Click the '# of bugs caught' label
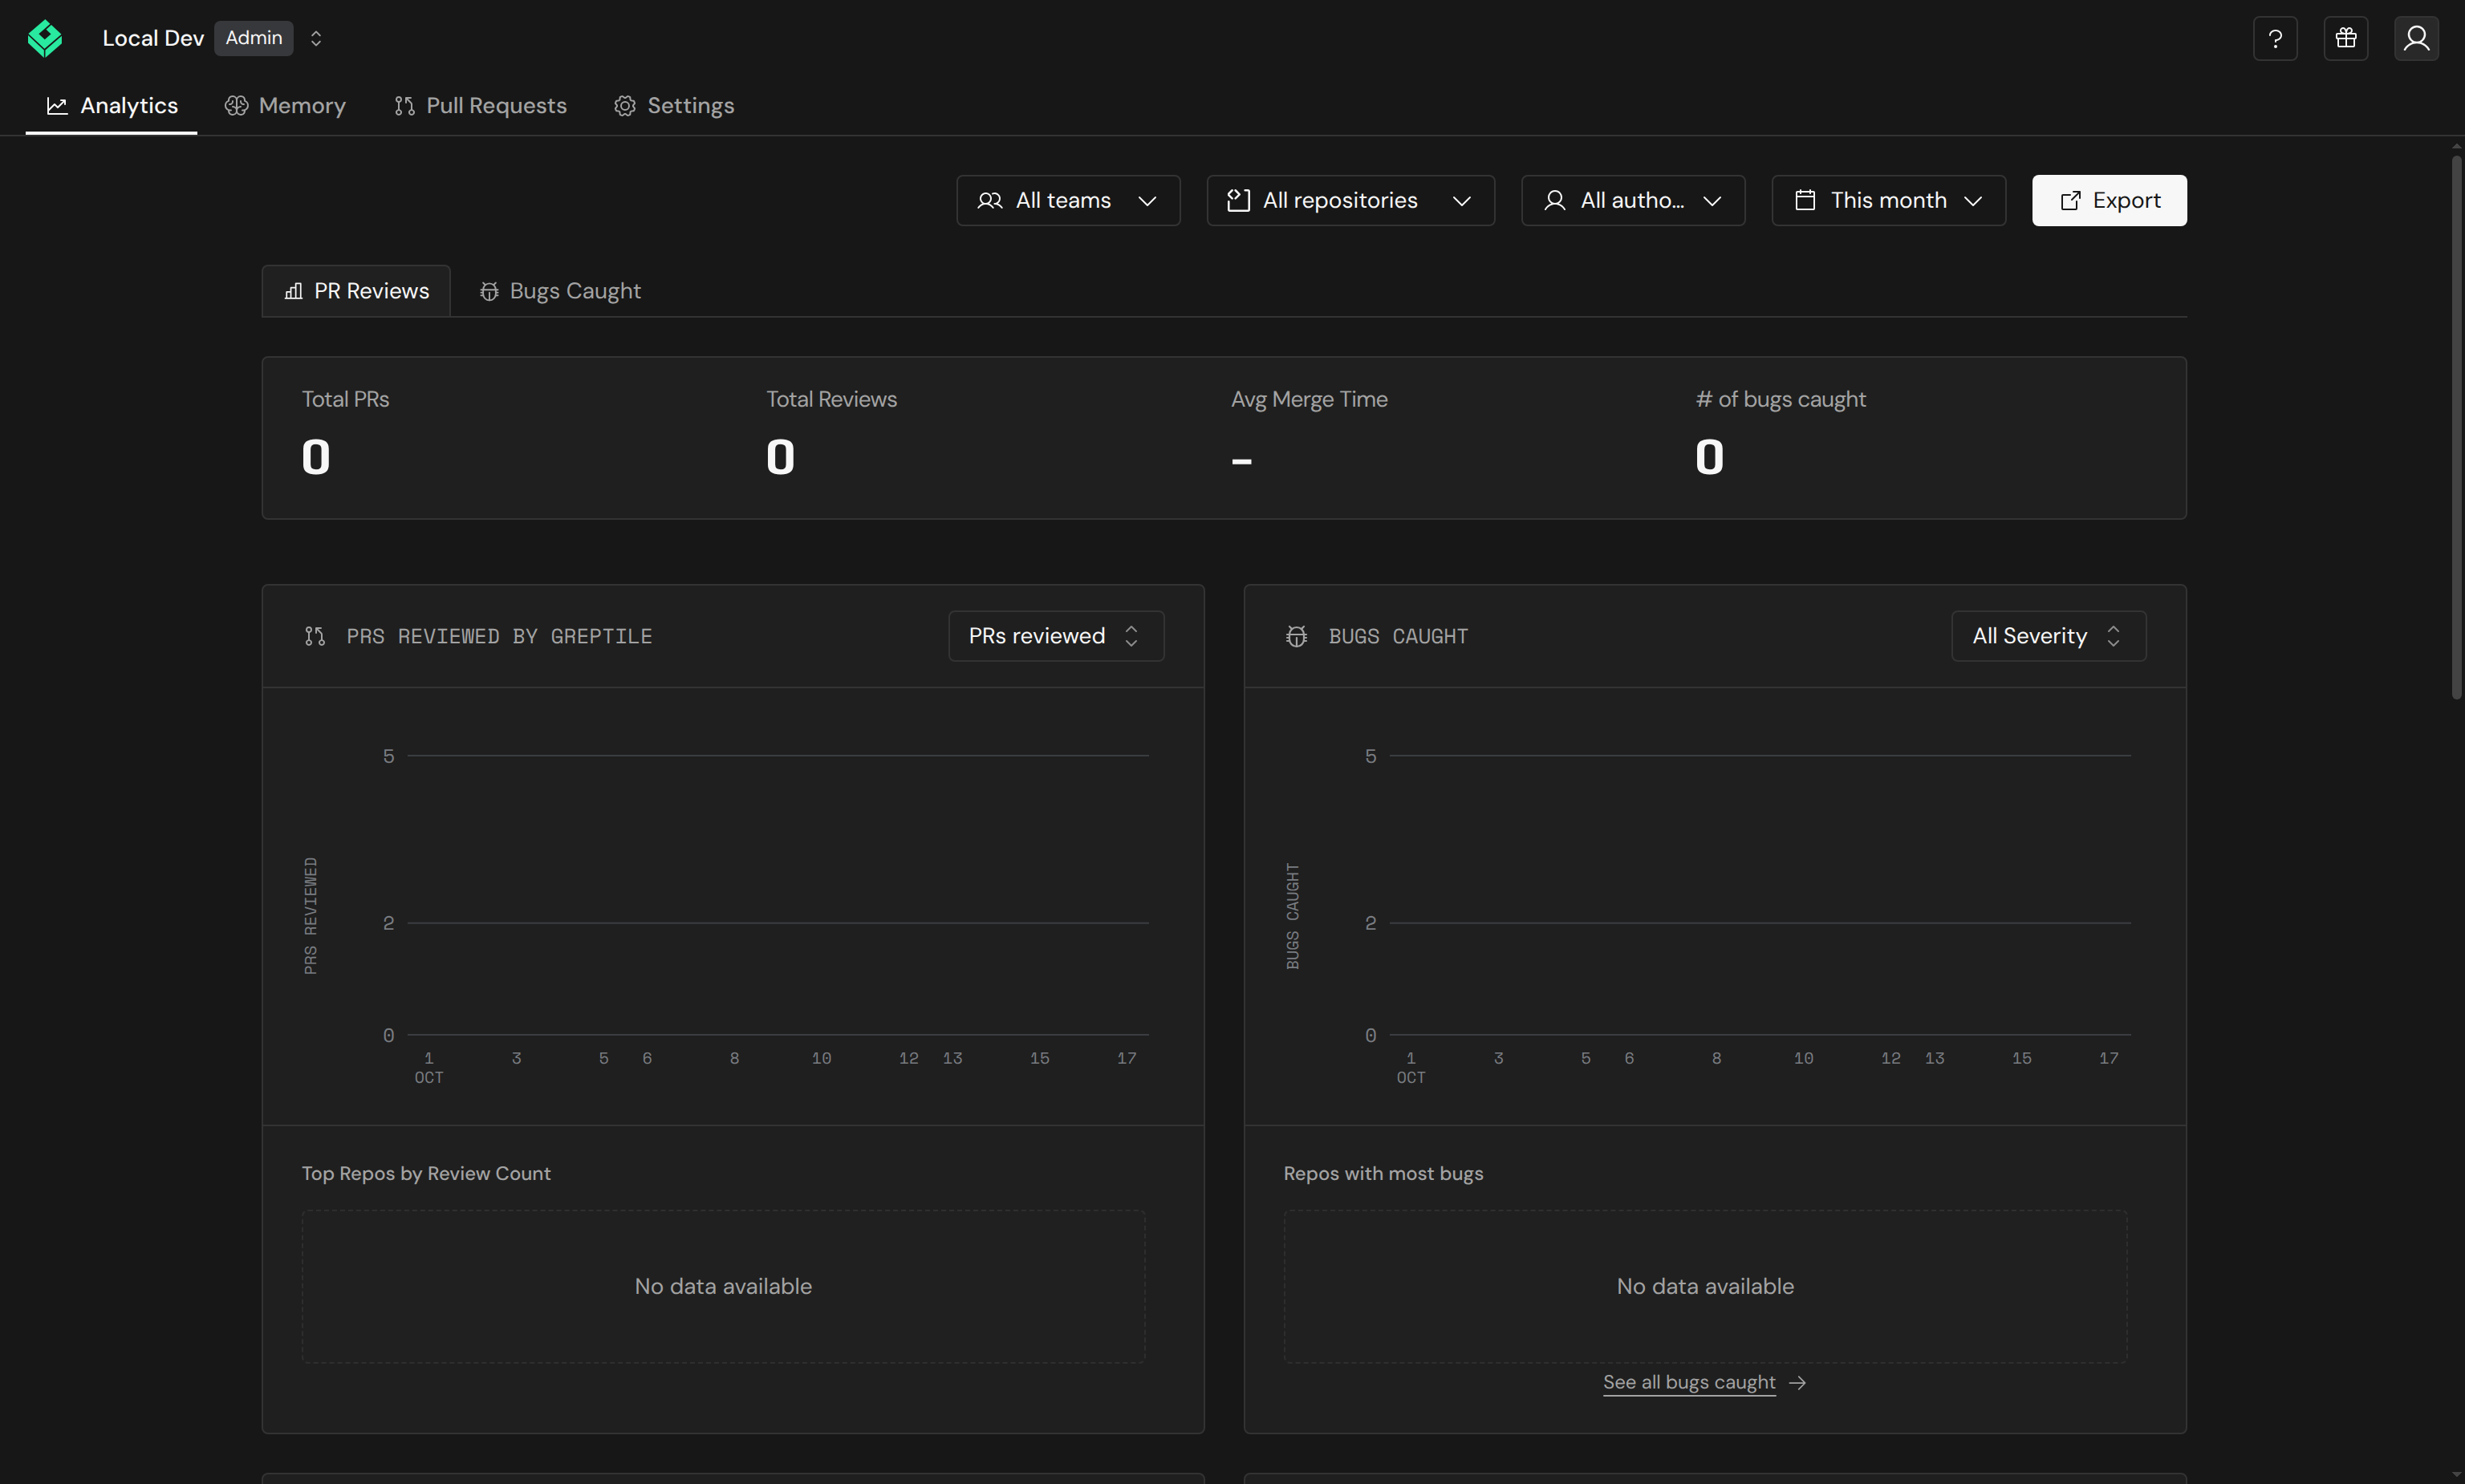 tap(1780, 399)
